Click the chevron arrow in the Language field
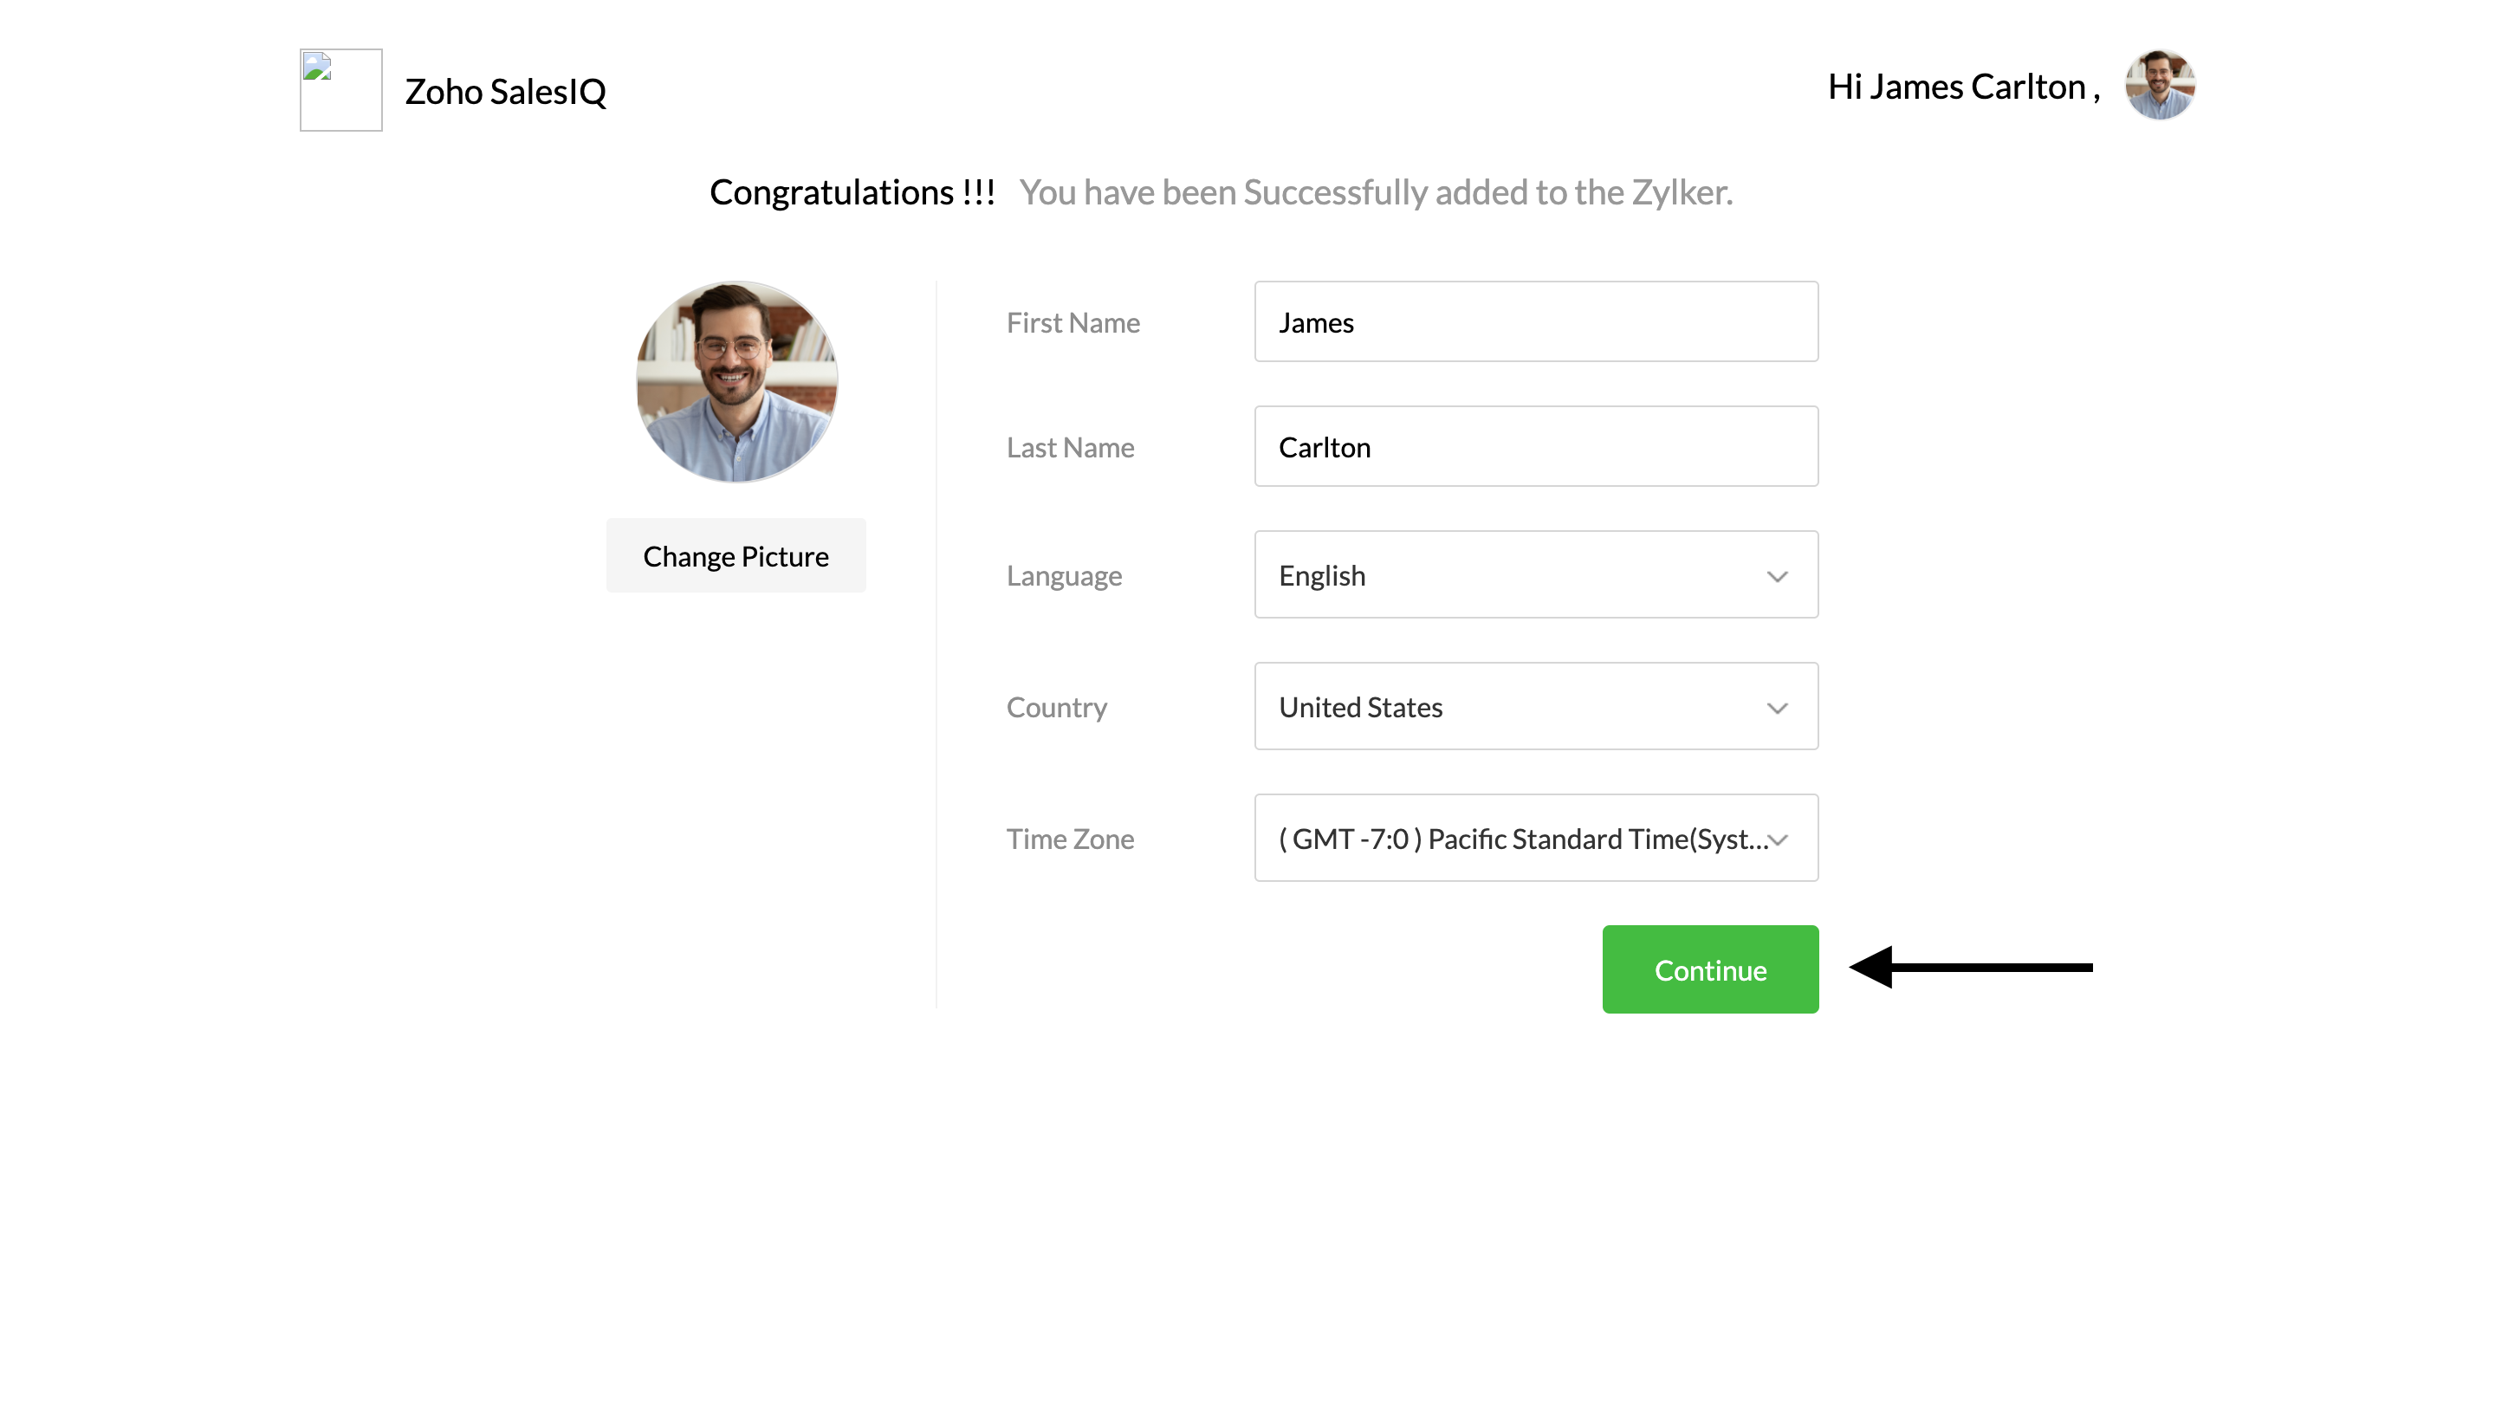 click(1777, 576)
